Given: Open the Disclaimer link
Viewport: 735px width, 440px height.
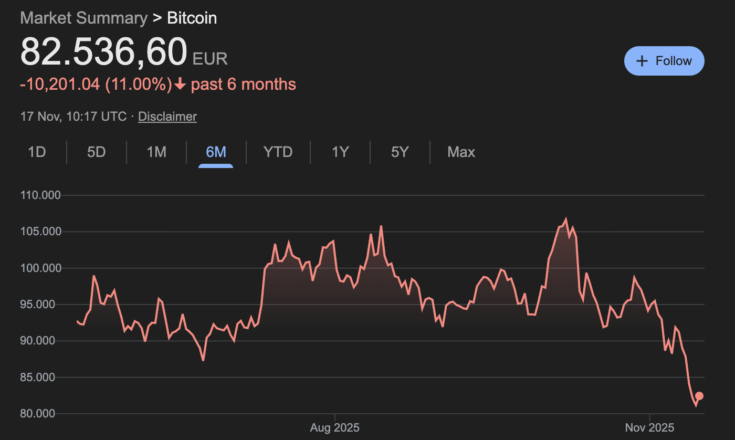Looking at the screenshot, I should [x=167, y=117].
